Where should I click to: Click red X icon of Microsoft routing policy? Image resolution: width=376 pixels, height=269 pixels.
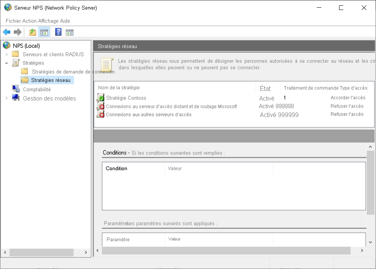coord(100,106)
